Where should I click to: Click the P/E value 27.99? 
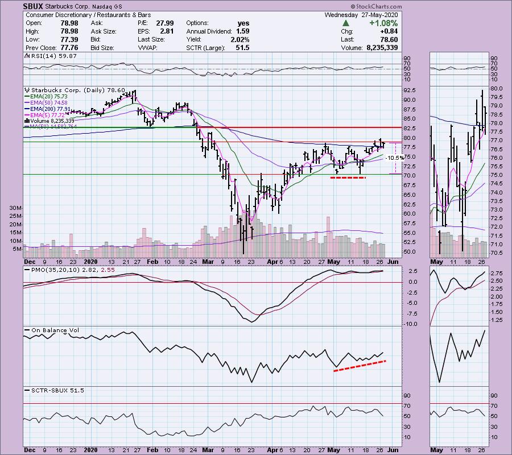click(x=164, y=23)
